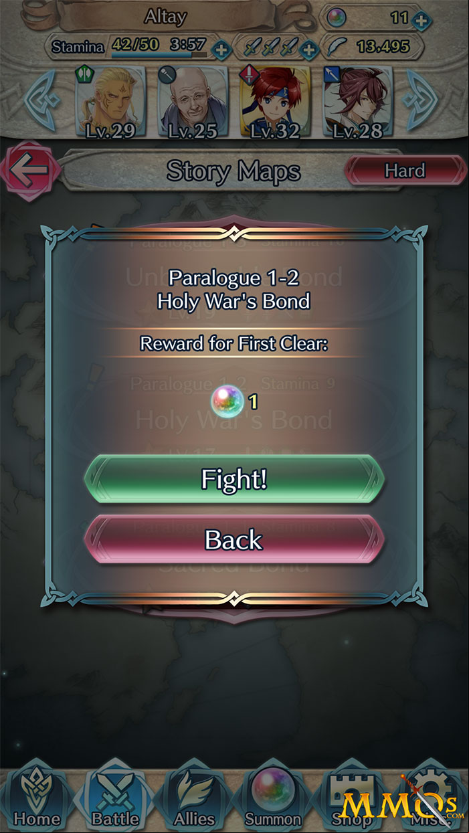Select the Lv.25 bald hero portrait
Screen dimensions: 469x833
click(192, 102)
